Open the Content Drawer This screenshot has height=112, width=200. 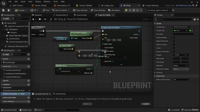(x=9, y=110)
